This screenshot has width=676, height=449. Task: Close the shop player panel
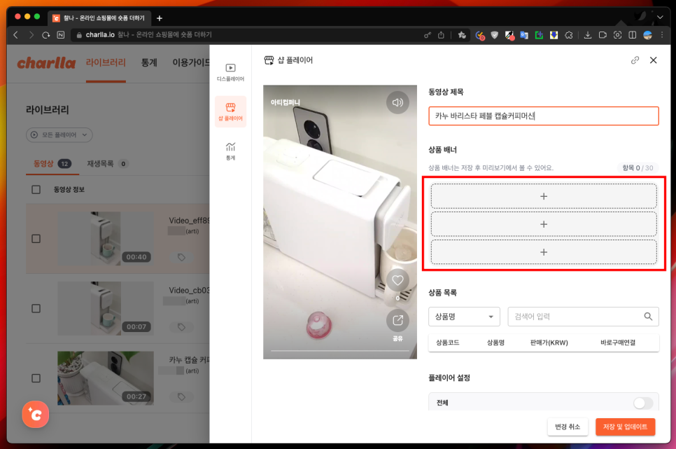click(x=653, y=60)
